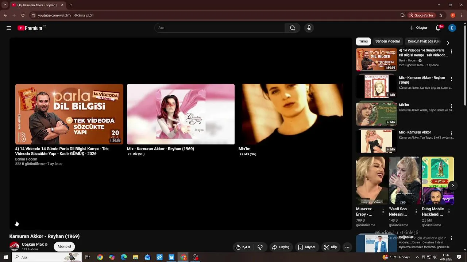
Task: Click endscreen title 14 Videoda 14 Günde Parla
Action: (62, 151)
